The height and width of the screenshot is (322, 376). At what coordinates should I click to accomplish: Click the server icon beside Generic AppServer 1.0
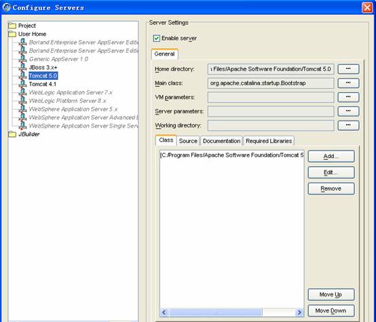coord(23,59)
